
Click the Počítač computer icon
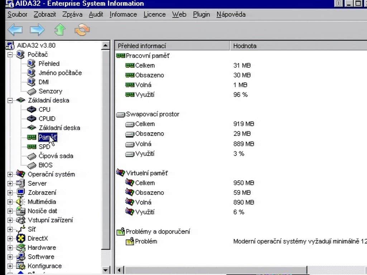(20, 54)
